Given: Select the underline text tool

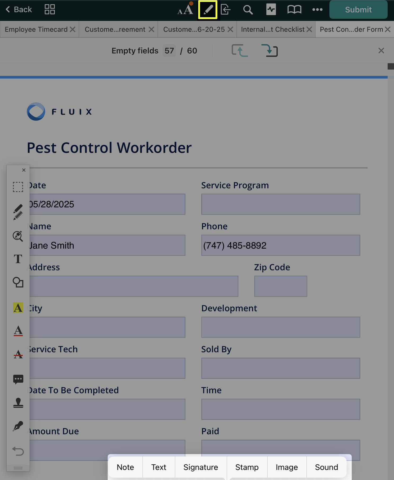Looking at the screenshot, I should pyautogui.click(x=18, y=331).
